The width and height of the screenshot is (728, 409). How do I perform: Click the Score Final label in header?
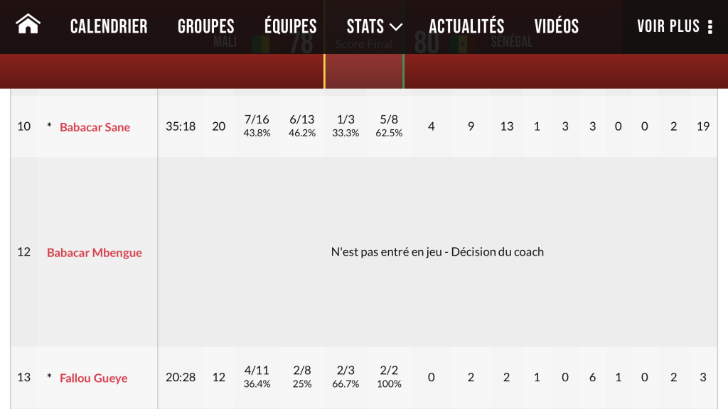pyautogui.click(x=363, y=44)
